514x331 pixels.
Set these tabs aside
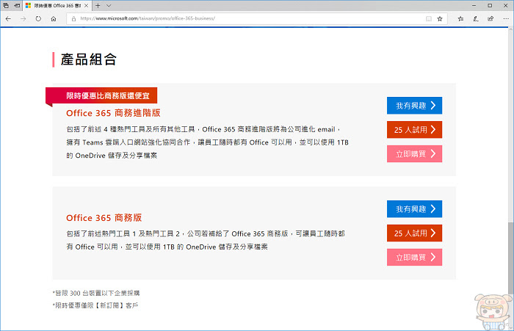(17, 6)
